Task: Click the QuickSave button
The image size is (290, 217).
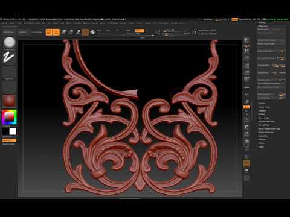Action: click(208, 20)
